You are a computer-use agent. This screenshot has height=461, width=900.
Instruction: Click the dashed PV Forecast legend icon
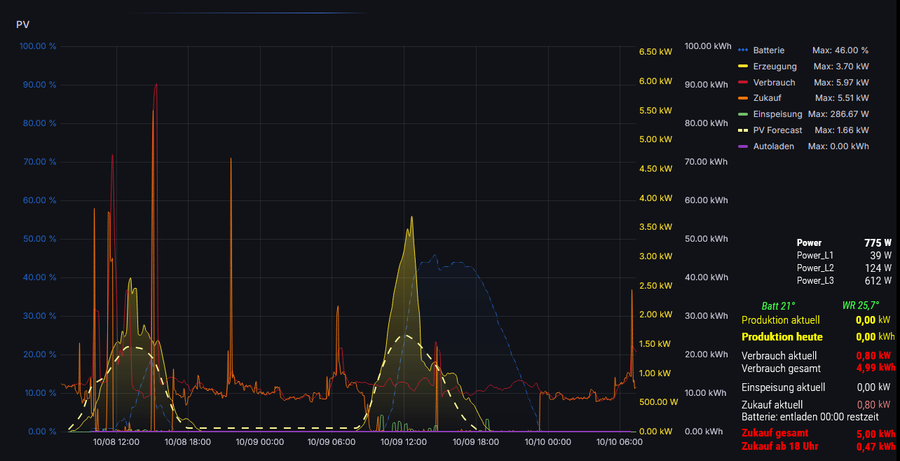coord(744,130)
